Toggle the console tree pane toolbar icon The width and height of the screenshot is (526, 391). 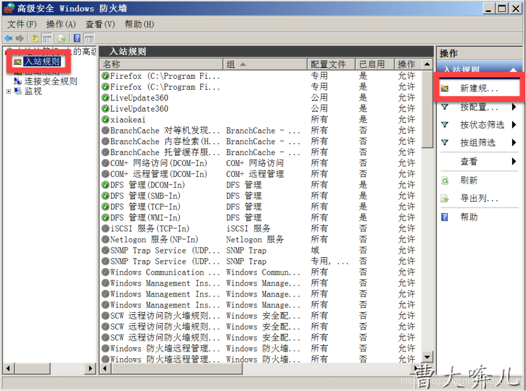click(47, 38)
